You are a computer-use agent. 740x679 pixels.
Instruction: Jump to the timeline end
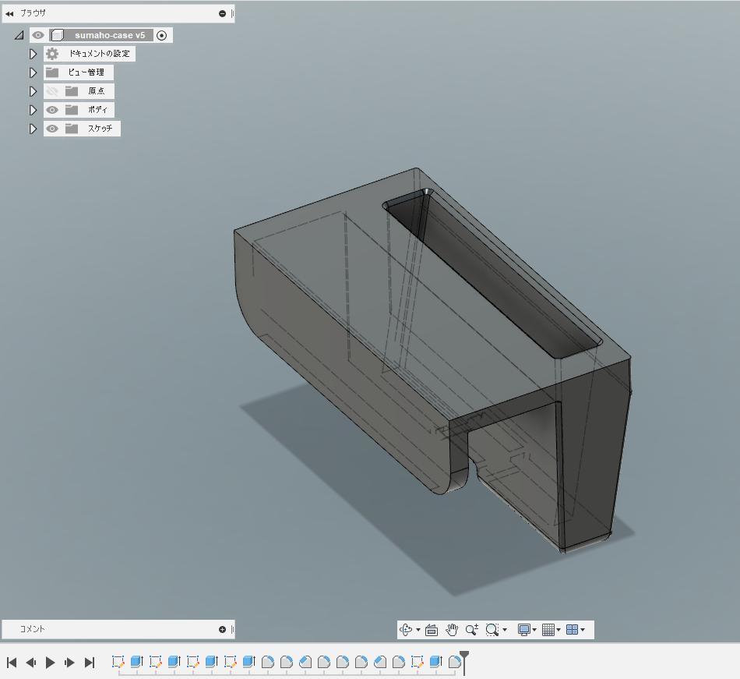[x=90, y=663]
